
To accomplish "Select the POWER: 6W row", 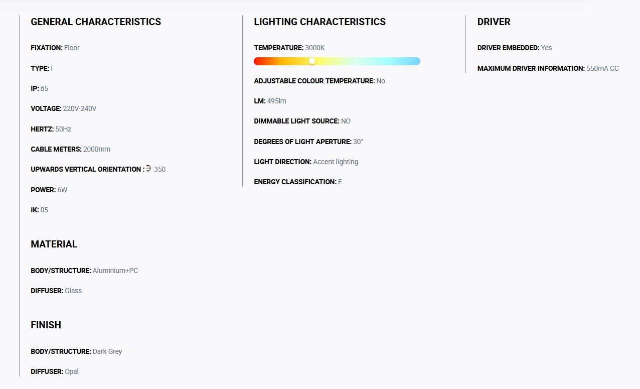I will coord(49,190).
